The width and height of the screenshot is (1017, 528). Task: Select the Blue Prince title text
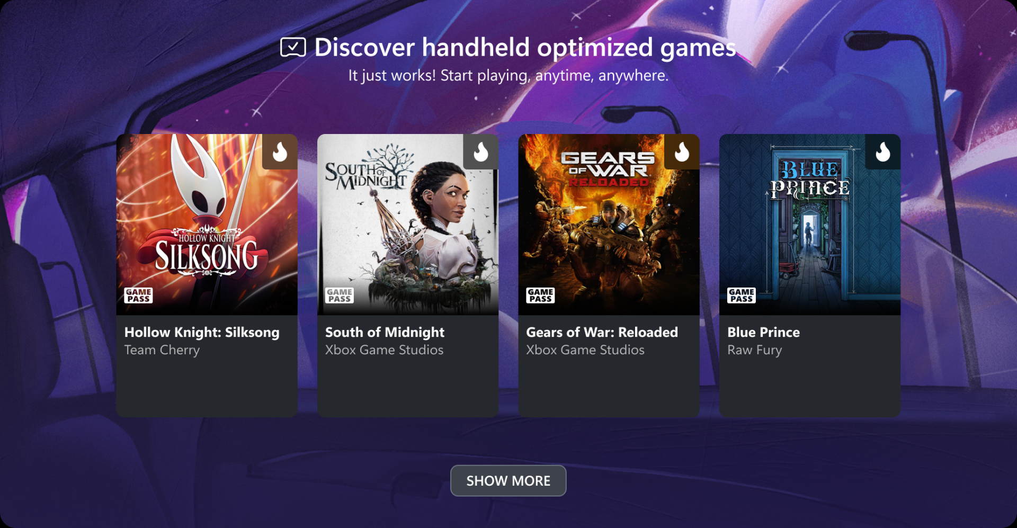[x=764, y=333]
